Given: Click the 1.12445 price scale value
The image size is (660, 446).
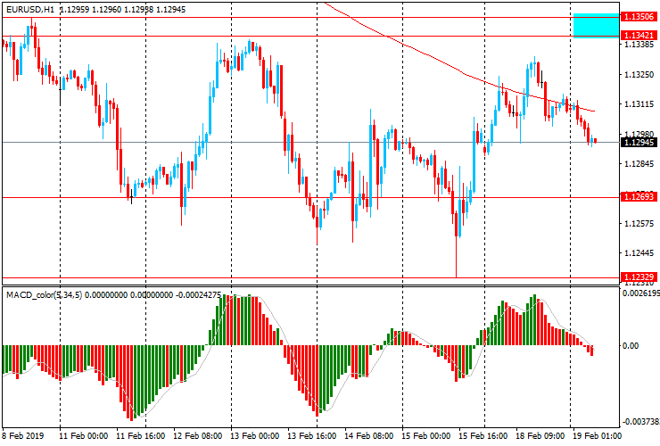Looking at the screenshot, I should tap(639, 253).
